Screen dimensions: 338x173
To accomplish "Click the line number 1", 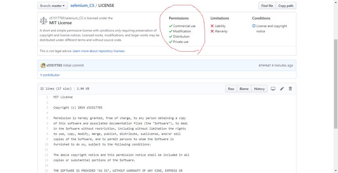I will tap(47, 97).
